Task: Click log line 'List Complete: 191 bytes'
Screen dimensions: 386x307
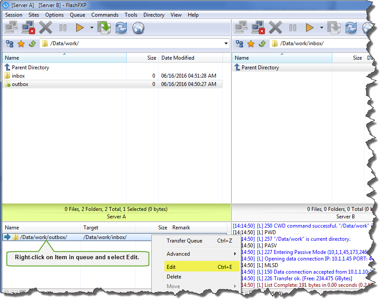Action: pos(308,285)
